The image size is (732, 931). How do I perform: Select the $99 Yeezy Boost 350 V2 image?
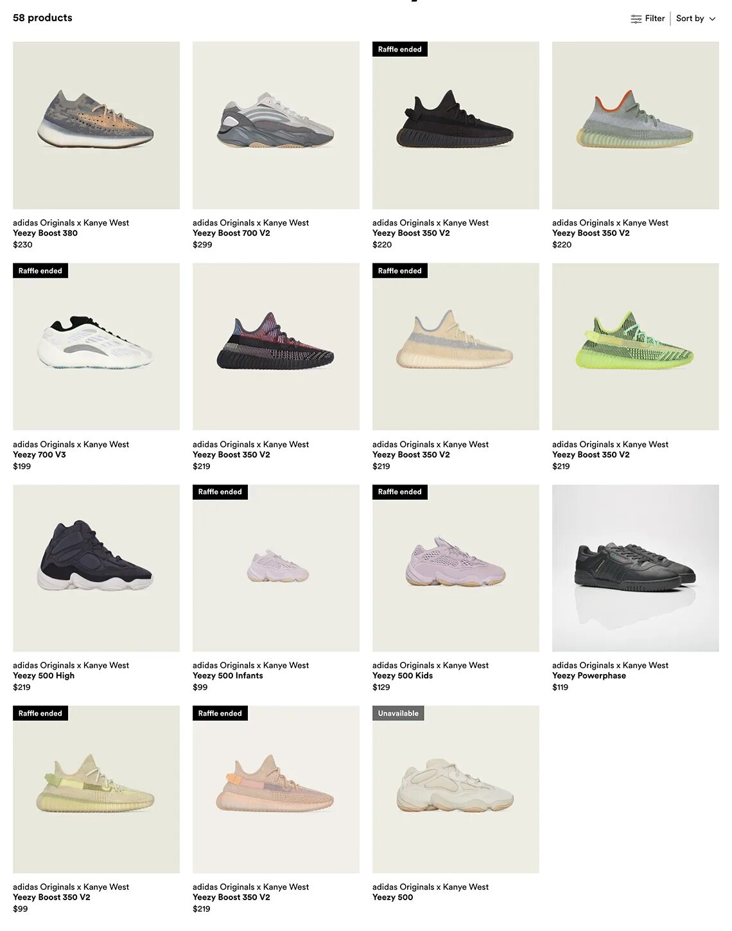(96, 789)
